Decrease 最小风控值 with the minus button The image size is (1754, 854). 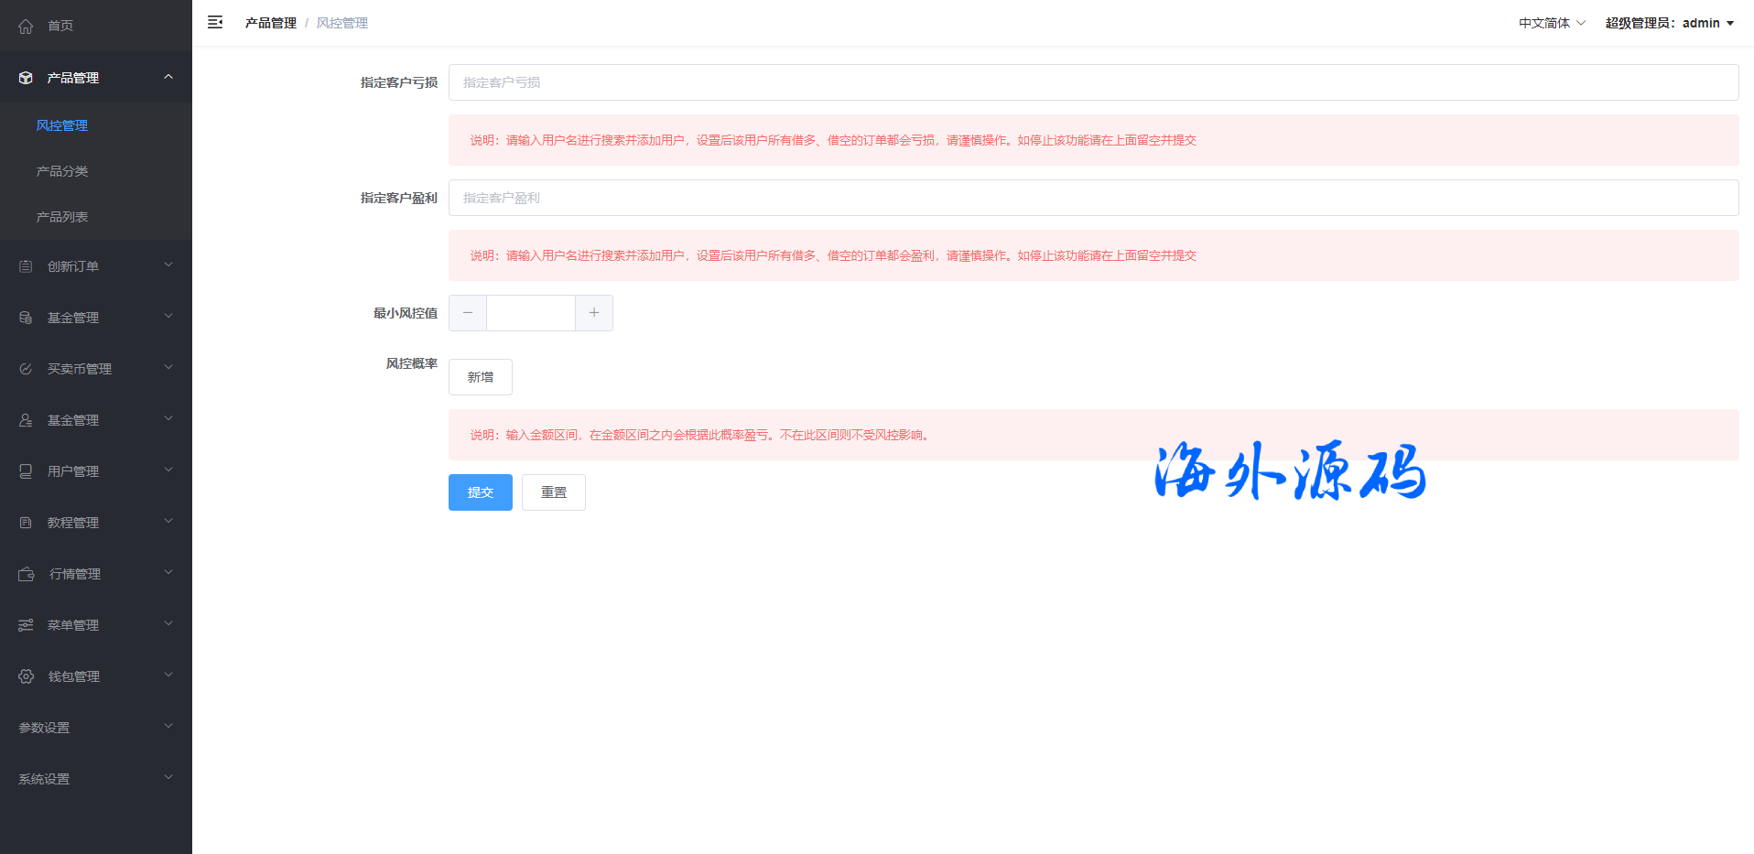point(468,313)
